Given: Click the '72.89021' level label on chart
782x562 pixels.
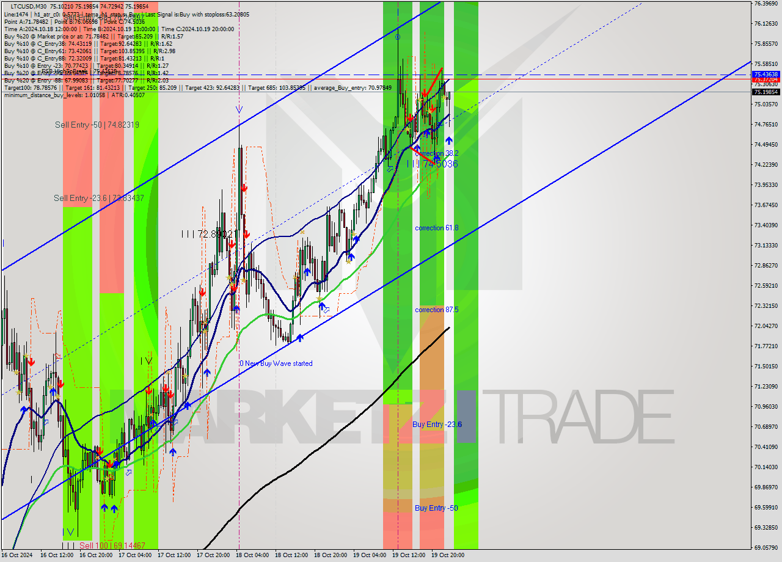Looking at the screenshot, I should tap(215, 233).
